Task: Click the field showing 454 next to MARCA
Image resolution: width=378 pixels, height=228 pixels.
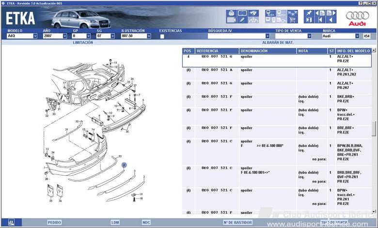Action: click(367, 36)
